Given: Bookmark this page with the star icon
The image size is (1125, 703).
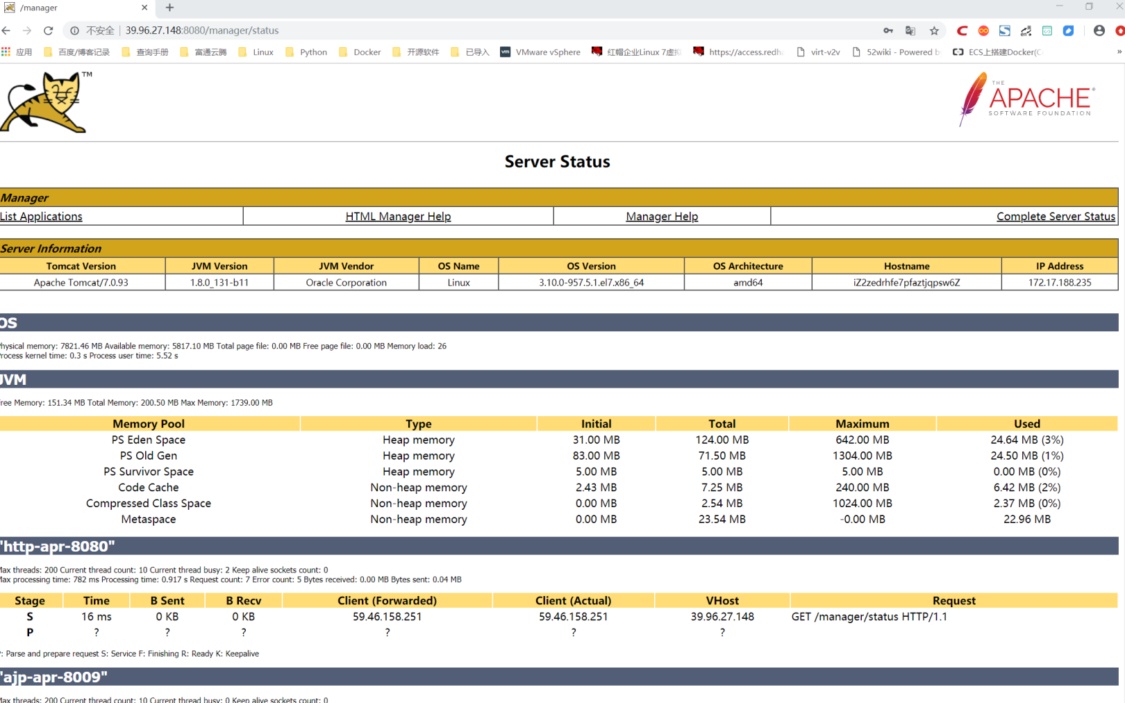Looking at the screenshot, I should [x=934, y=31].
